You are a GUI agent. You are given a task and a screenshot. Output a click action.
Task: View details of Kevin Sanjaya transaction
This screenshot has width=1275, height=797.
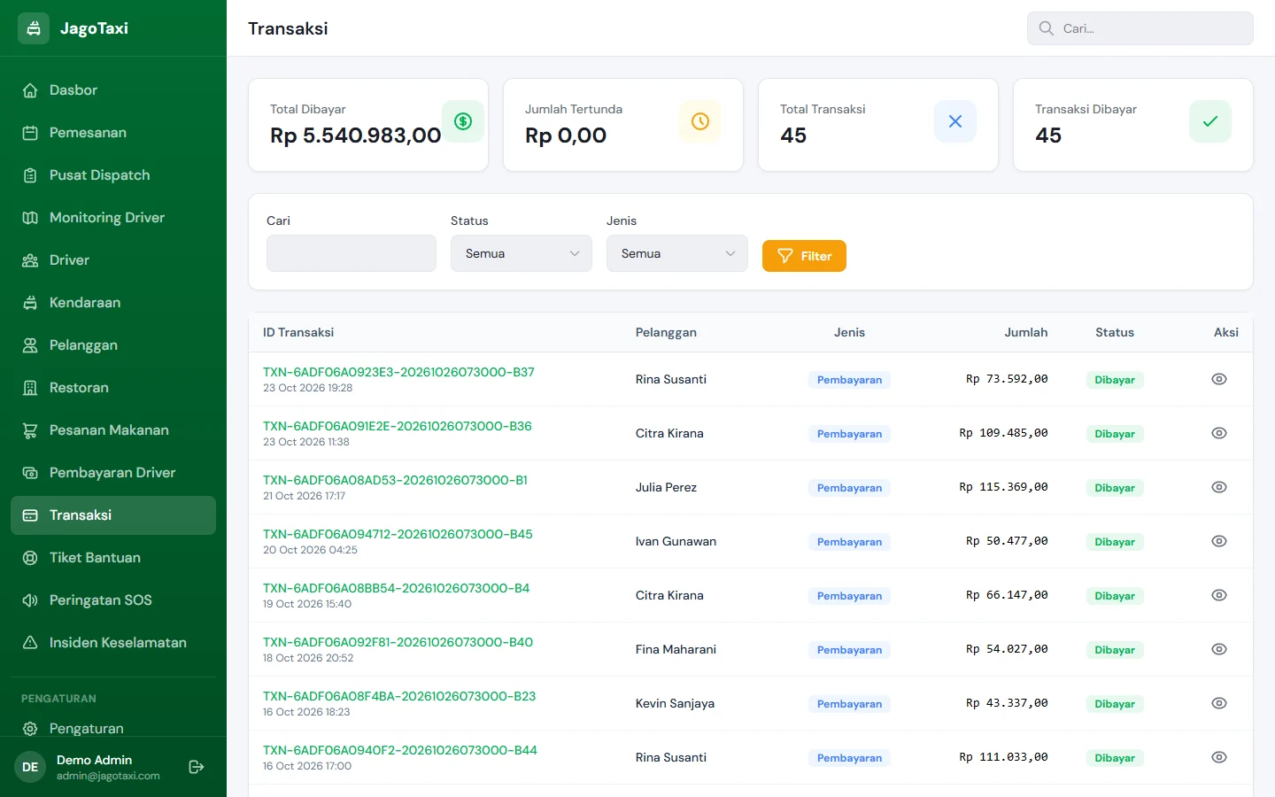pyautogui.click(x=1219, y=703)
